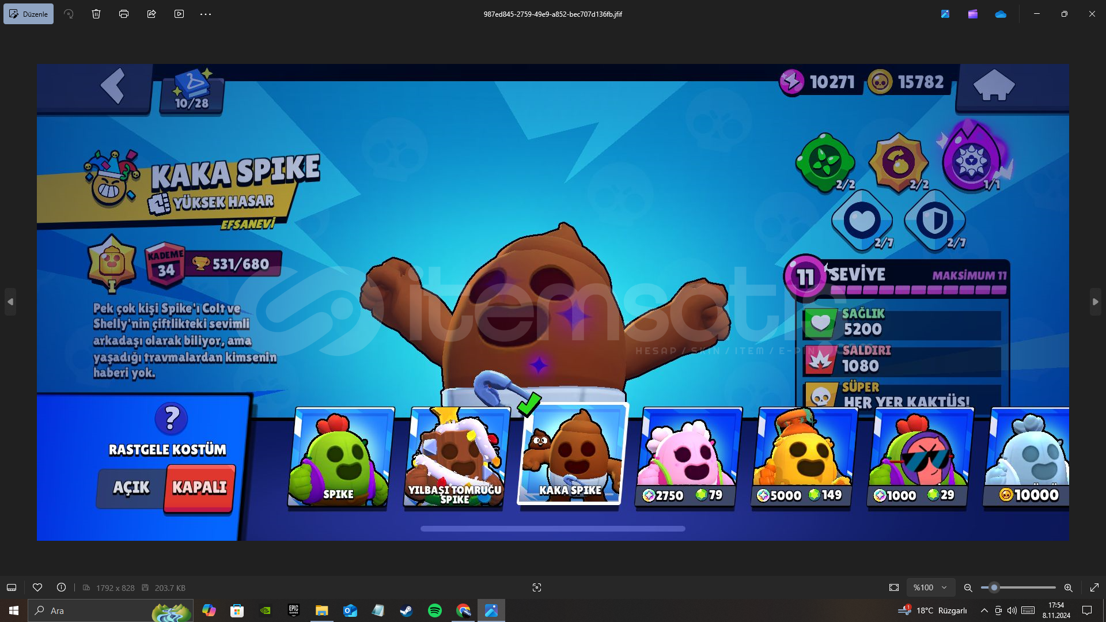Viewport: 1106px width, 622px height.
Task: Turn random skin AÇIK on
Action: pos(131,488)
